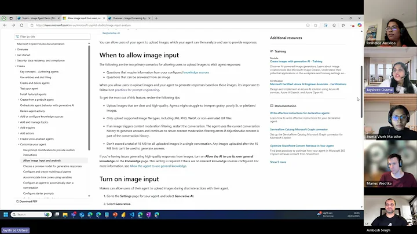Open Configure starter prompts in tree
The image size is (417, 234).
pos(38,193)
